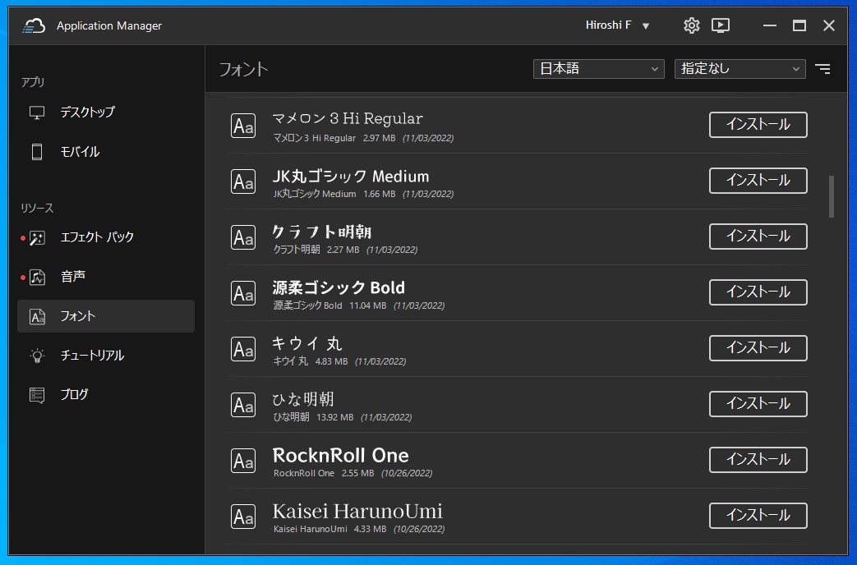This screenshot has width=857, height=565.
Task: Click the エフェクト パック sparkle icon
Action: click(37, 237)
